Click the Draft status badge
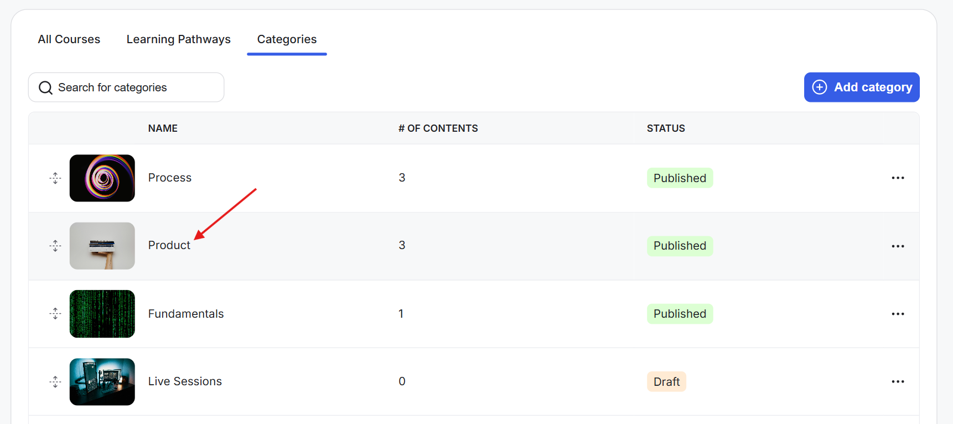The width and height of the screenshot is (953, 424). [x=666, y=381]
